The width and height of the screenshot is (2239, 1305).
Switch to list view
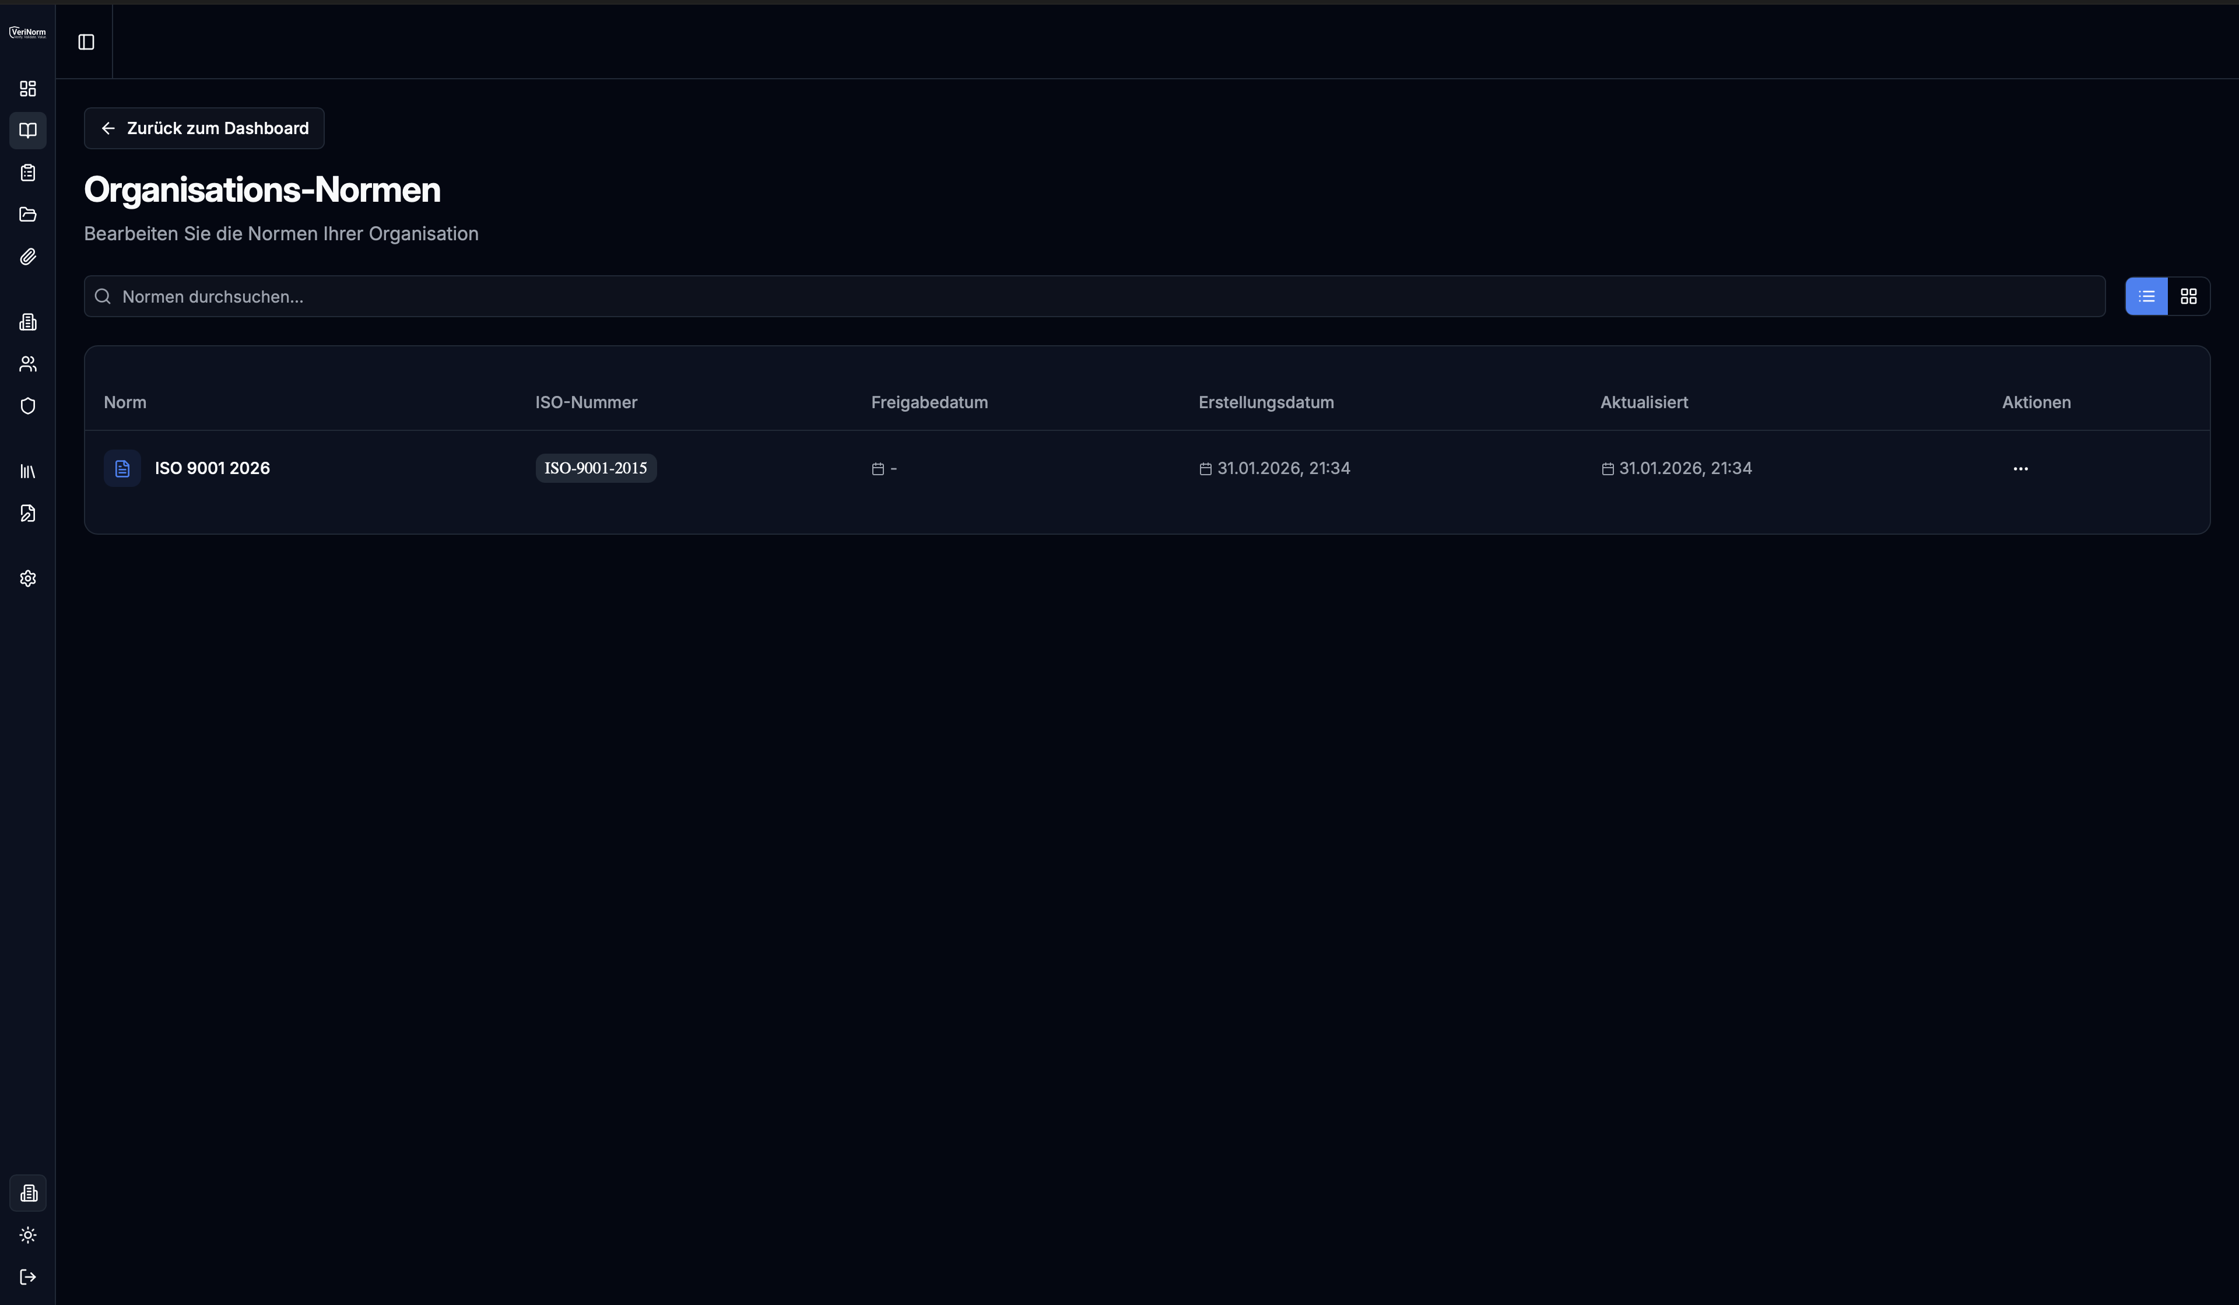tap(2146, 297)
